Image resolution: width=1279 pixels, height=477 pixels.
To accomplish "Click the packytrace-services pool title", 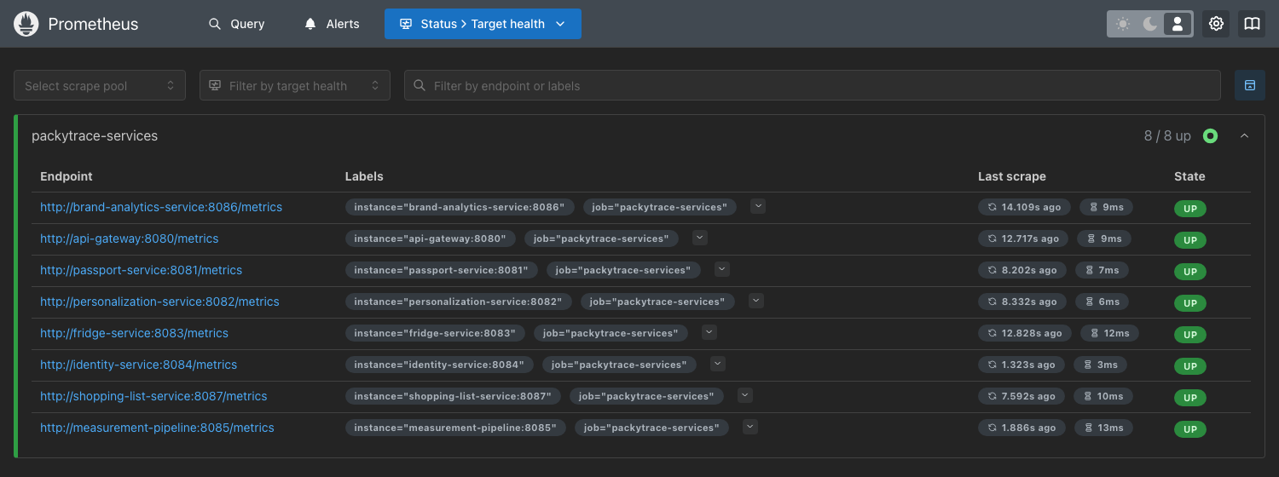I will (95, 136).
